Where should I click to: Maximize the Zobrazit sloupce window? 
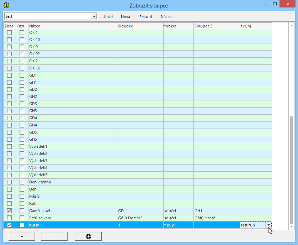click(274, 4)
